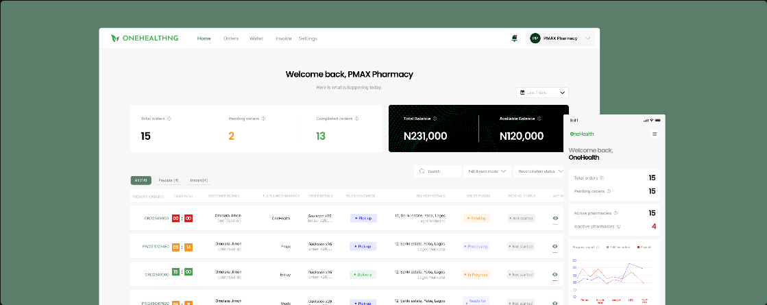View the Pending order with the eye icon
Viewport: 767px width, 305px height.
(555, 219)
